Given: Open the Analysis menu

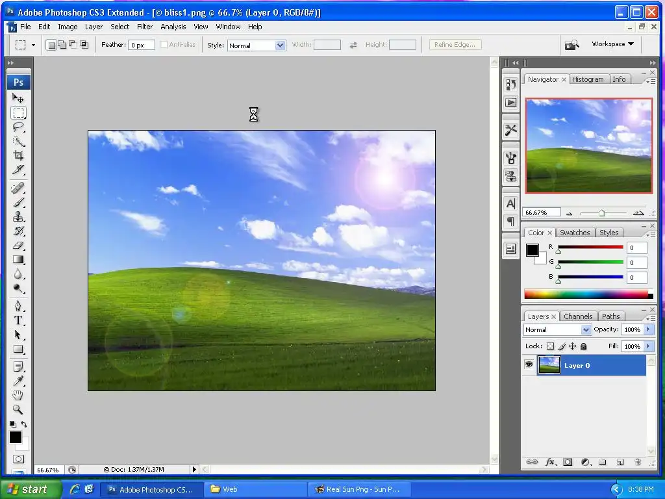Looking at the screenshot, I should pyautogui.click(x=173, y=27).
